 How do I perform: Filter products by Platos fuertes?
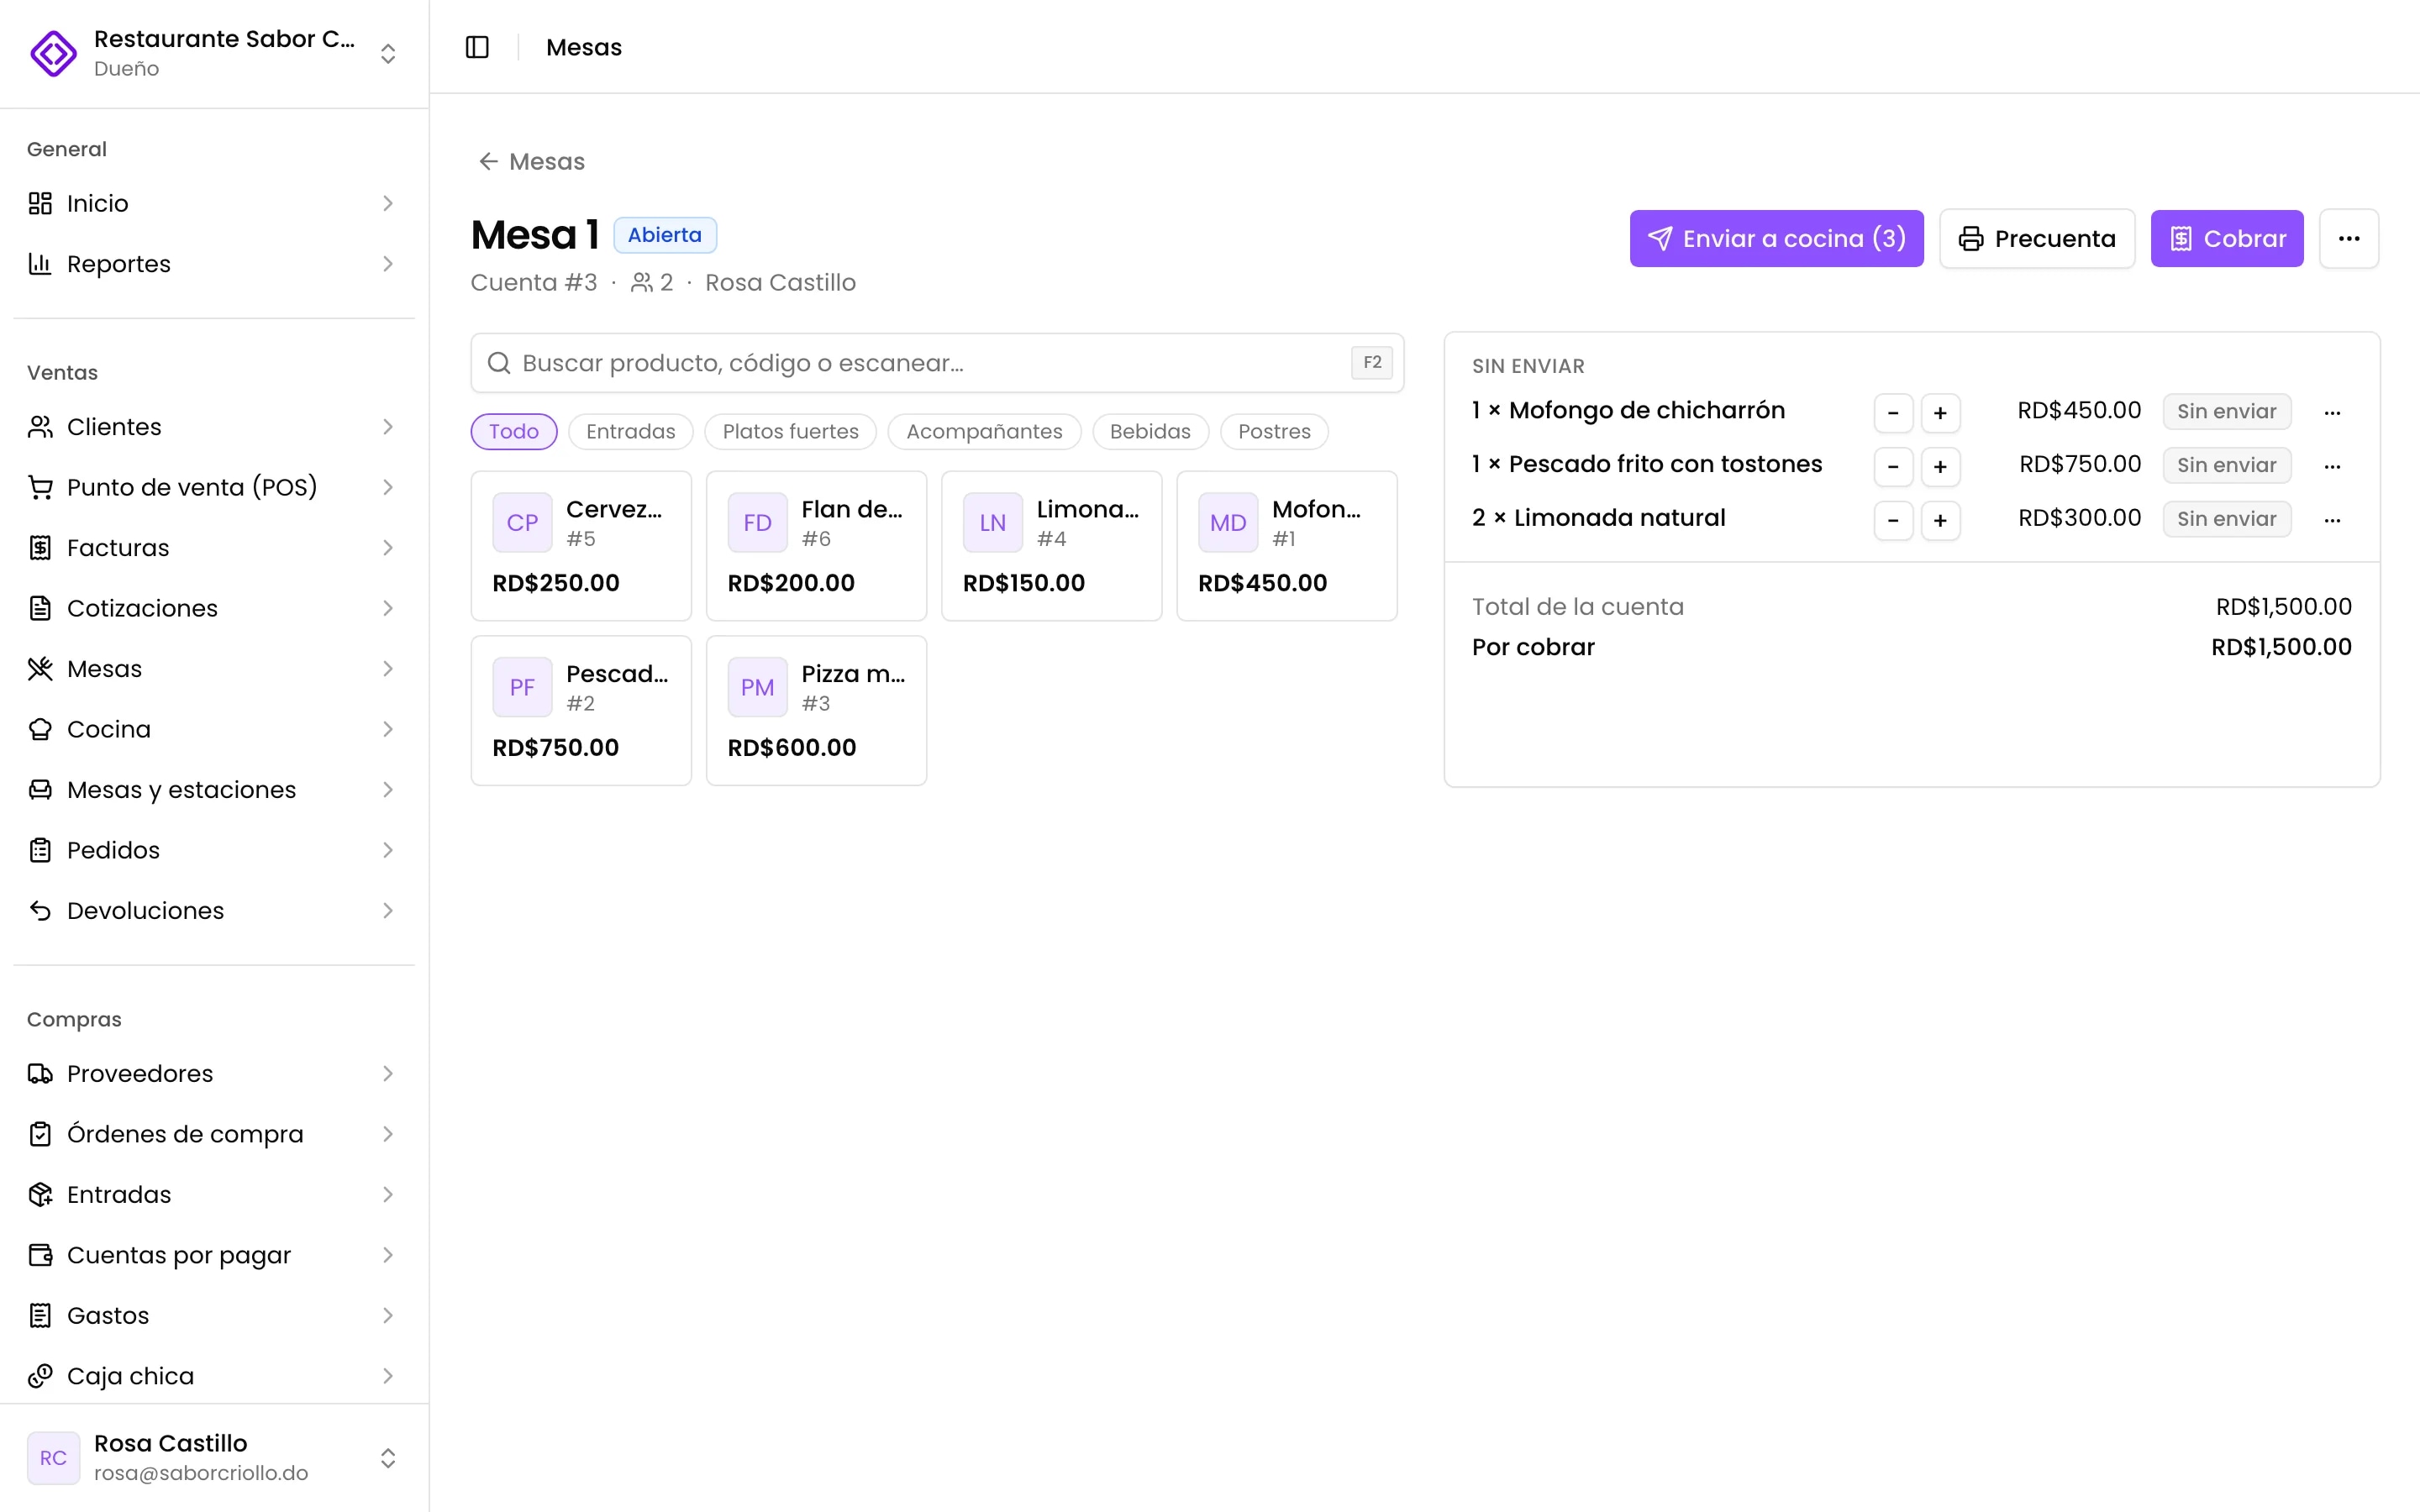click(790, 431)
